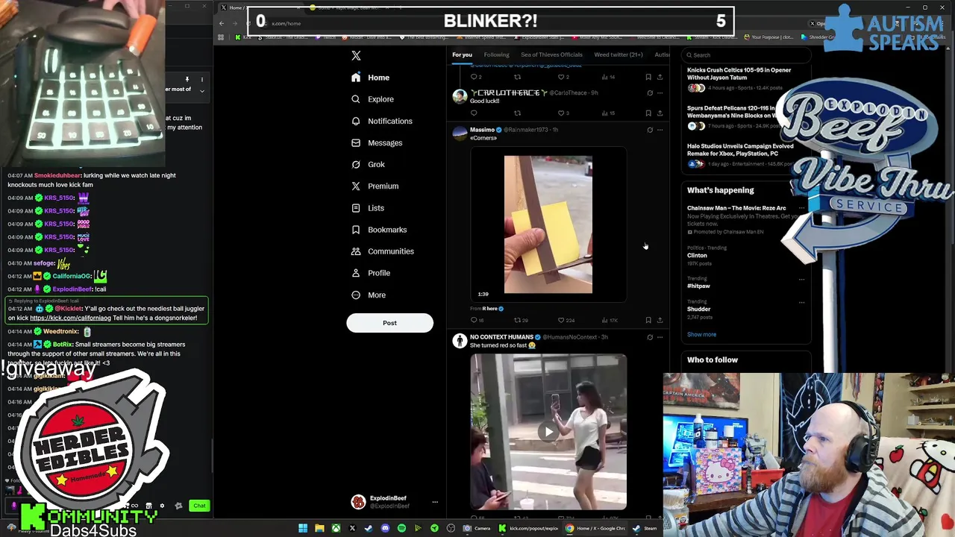The image size is (955, 537).
Task: Reply to CarloTheace's Good luck post
Action: pos(474,113)
